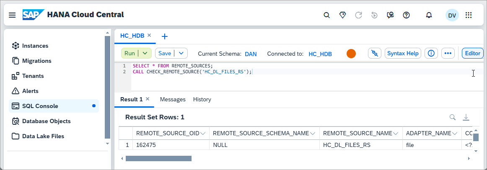Open the nine-dot product switcher
This screenshot has height=170, width=487.
(x=469, y=15)
